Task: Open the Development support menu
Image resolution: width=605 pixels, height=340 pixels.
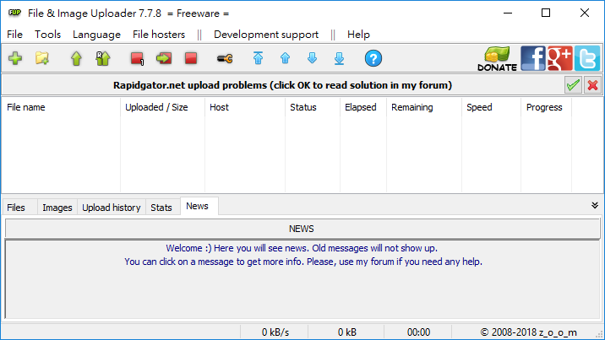Action: (266, 35)
